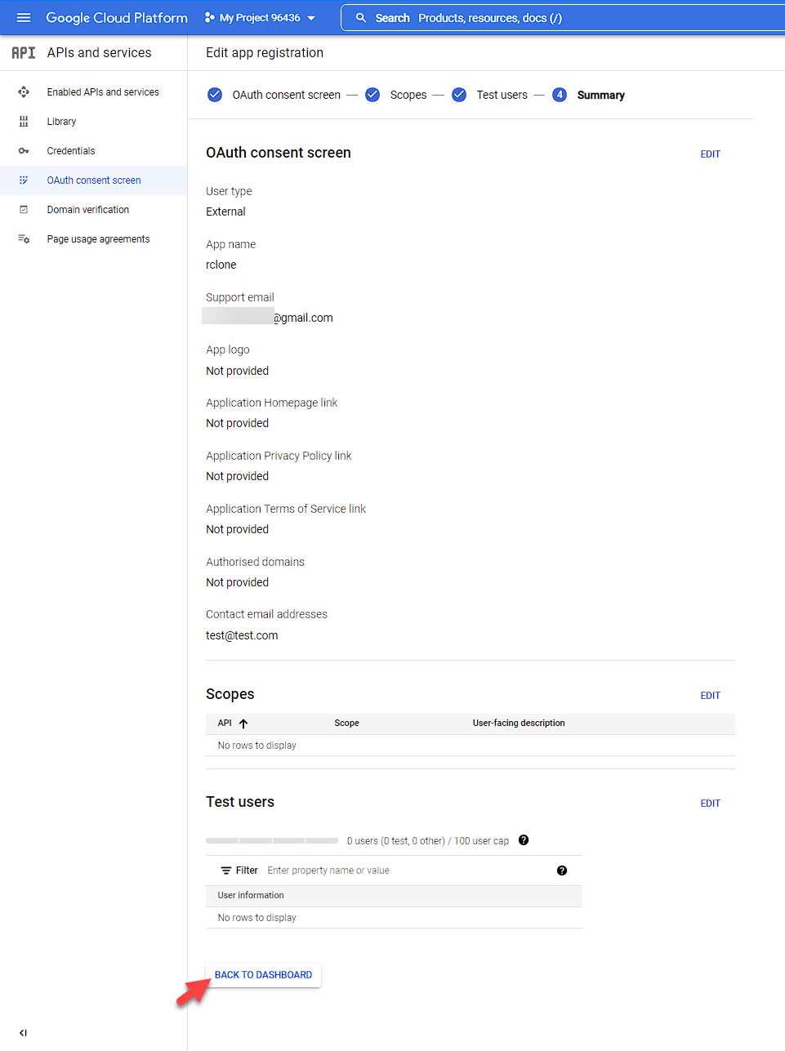The width and height of the screenshot is (785, 1051).
Task: Click the Page usage agreements settings icon
Action: [24, 239]
